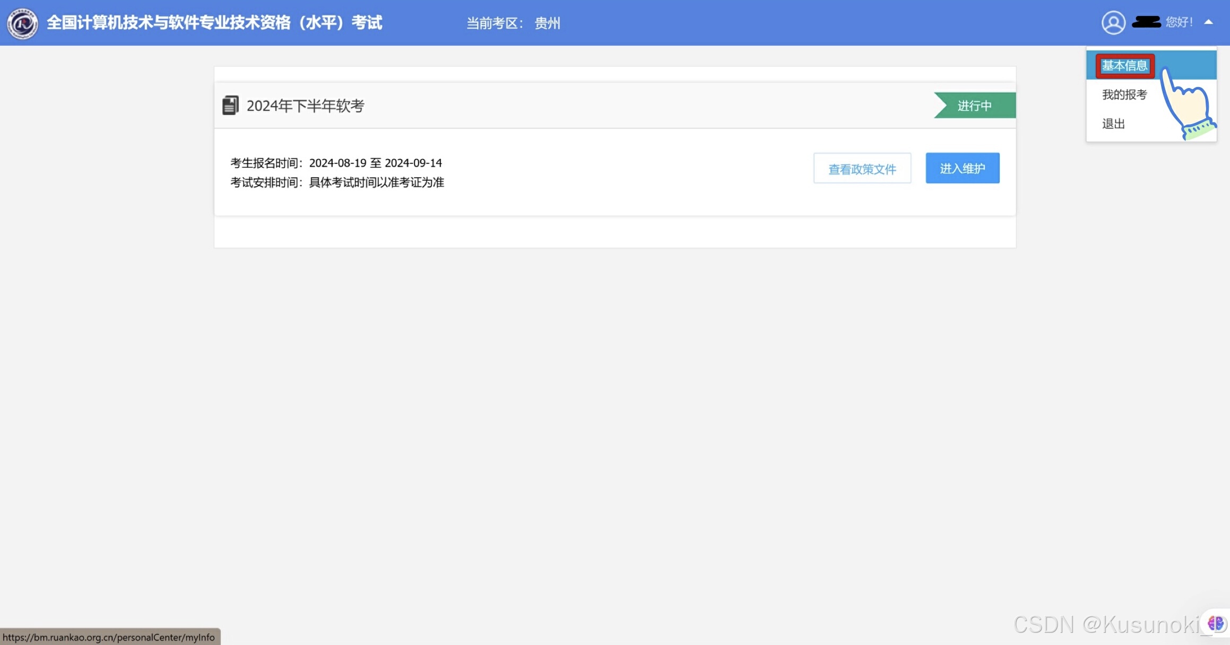Click the document icon beside 2024年下半年软考
This screenshot has width=1230, height=645.
pyautogui.click(x=230, y=106)
